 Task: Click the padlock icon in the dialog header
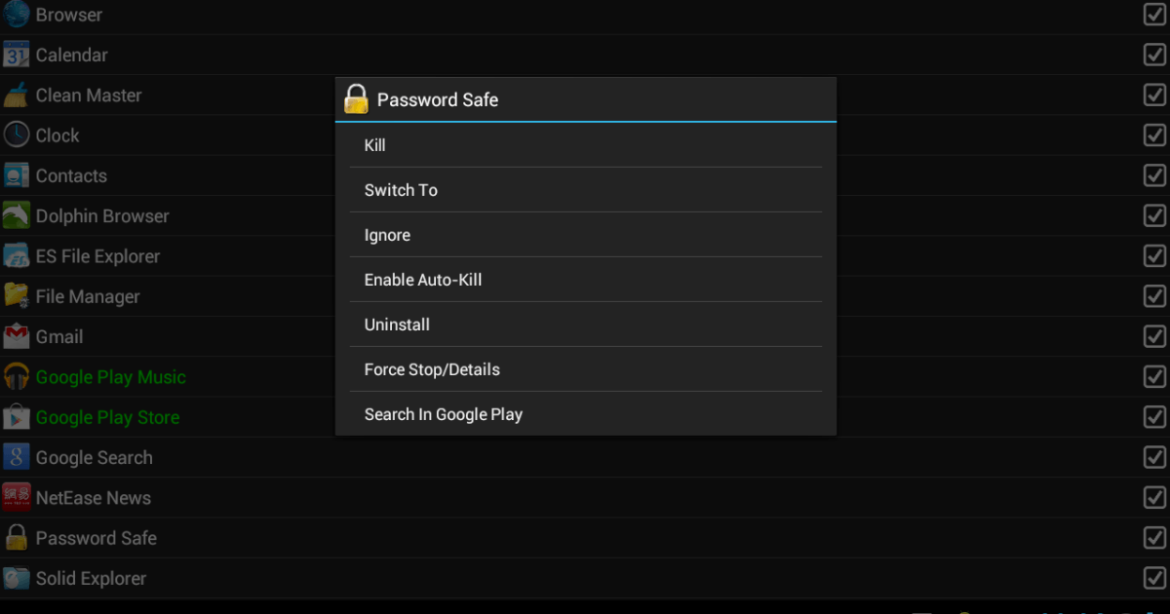coord(355,98)
